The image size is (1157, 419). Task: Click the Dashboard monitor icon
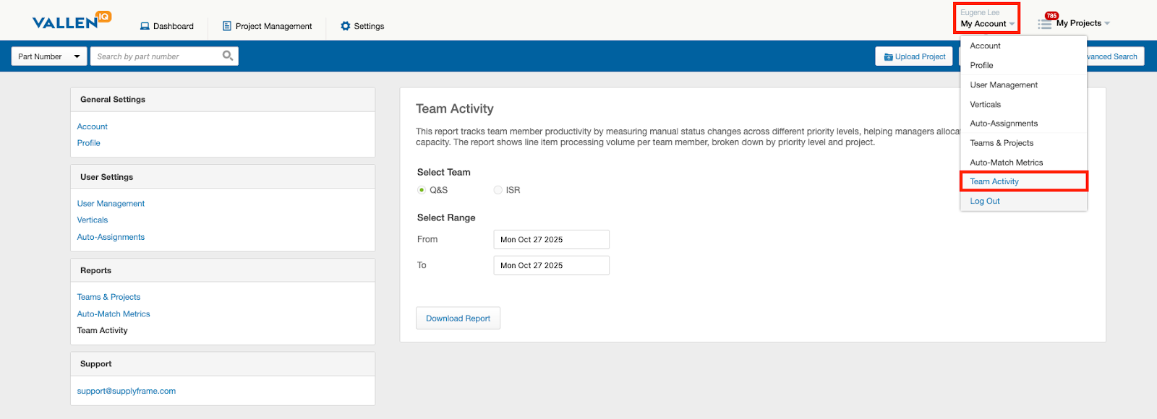click(145, 26)
